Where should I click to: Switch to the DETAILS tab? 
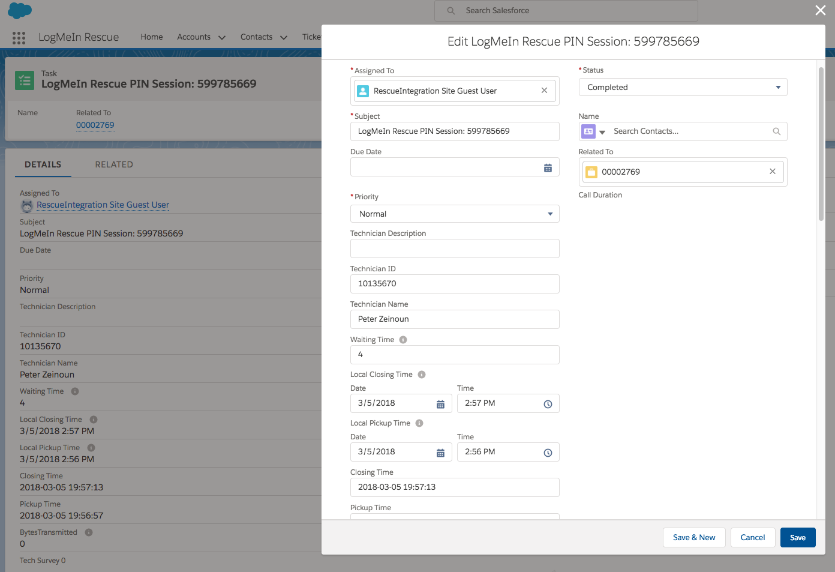(x=43, y=164)
